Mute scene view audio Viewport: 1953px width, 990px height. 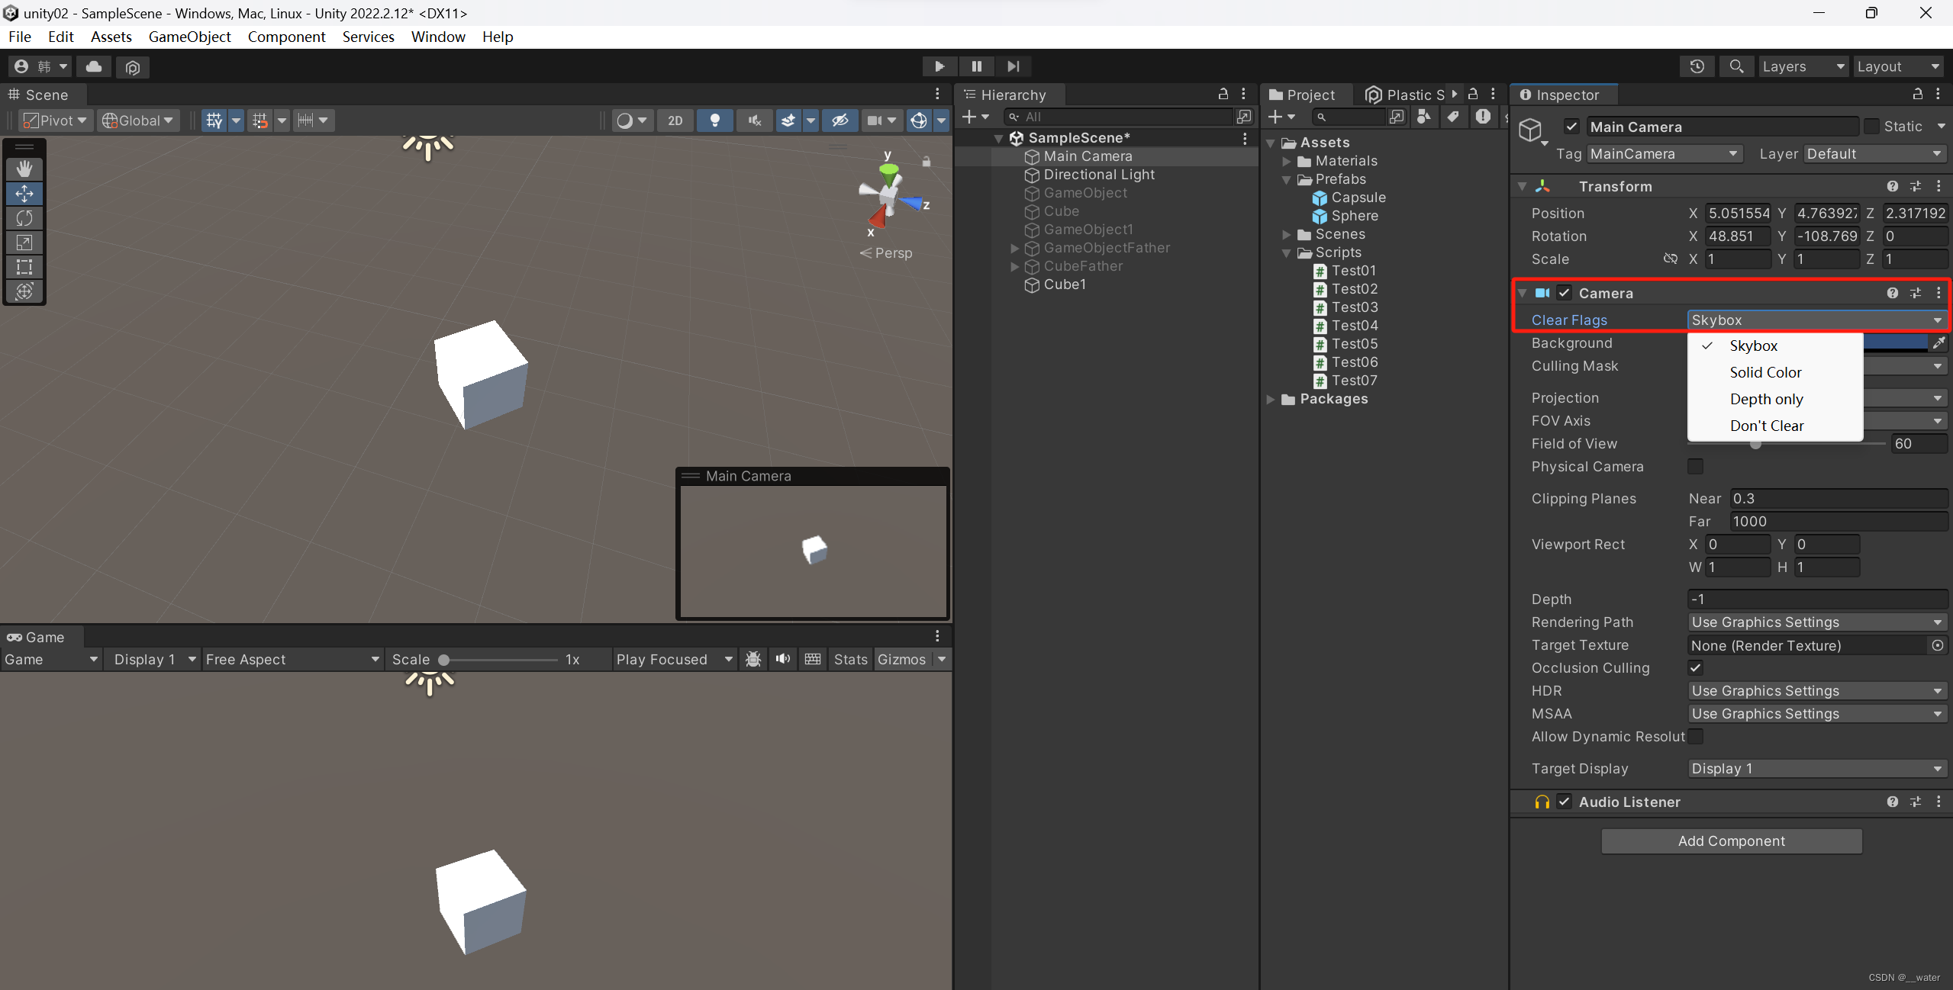(x=753, y=120)
